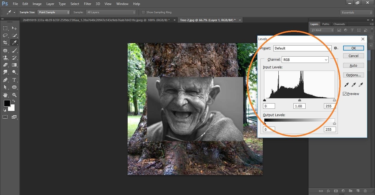This screenshot has height=195, width=375.
Task: Disable the Preview checkbox in Levels
Action: (x=345, y=94)
